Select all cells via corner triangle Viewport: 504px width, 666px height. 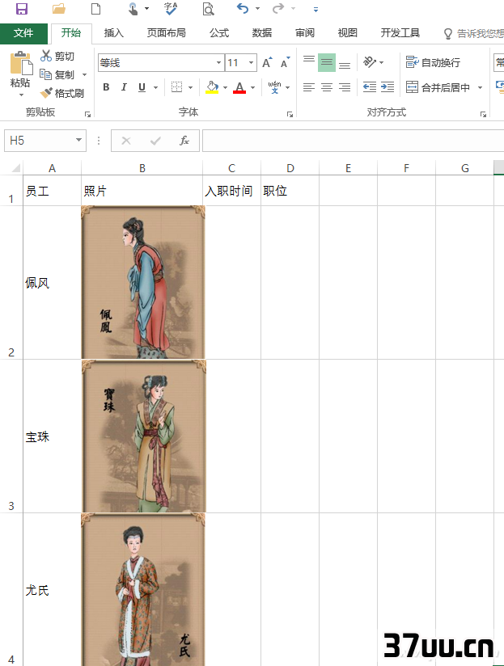tap(15, 168)
